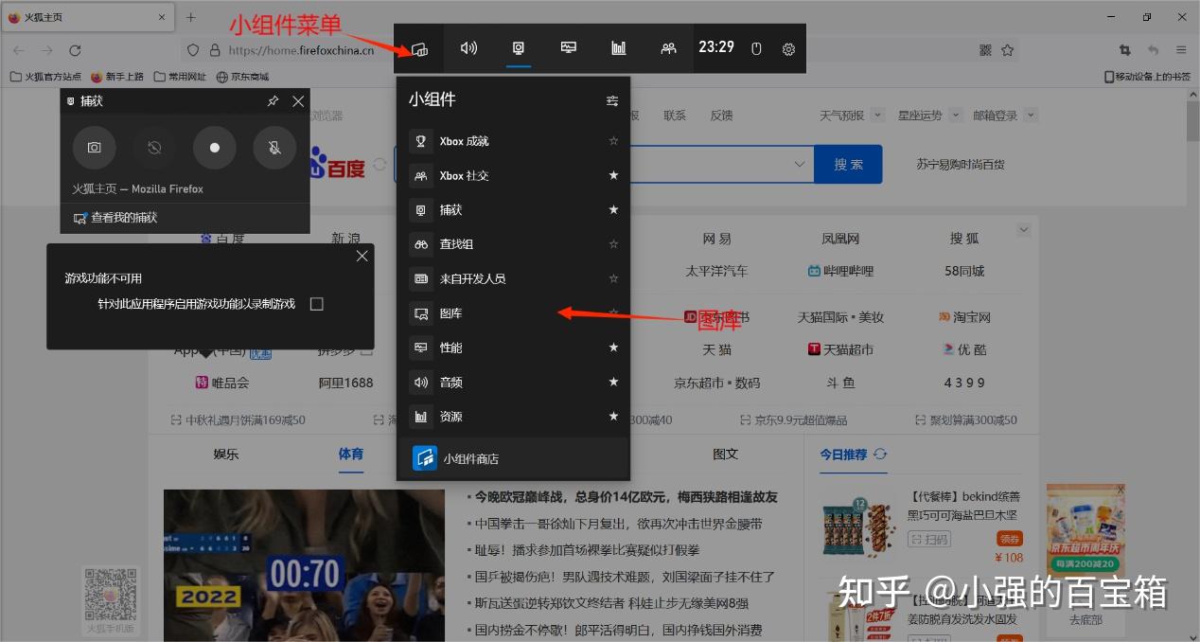Close the capture widget
The height and width of the screenshot is (642, 1200).
coord(298,101)
